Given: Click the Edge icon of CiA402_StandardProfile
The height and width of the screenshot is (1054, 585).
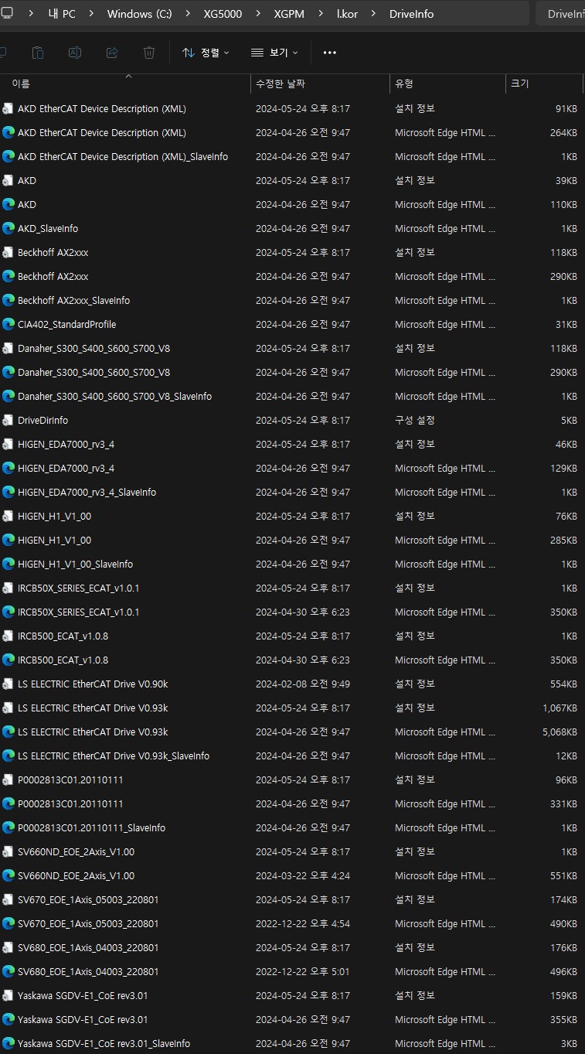Looking at the screenshot, I should coord(9,324).
